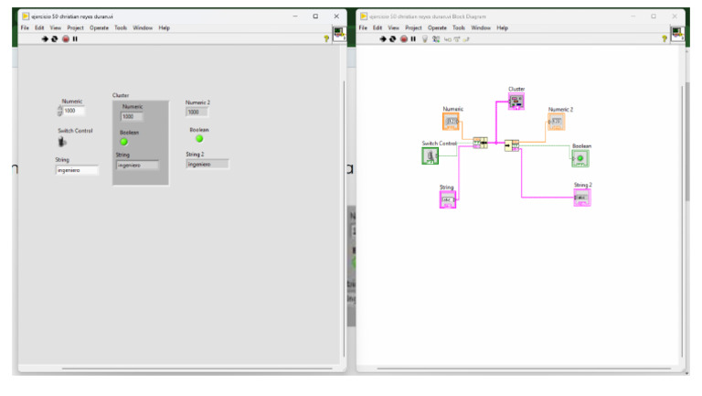Screen dimensions: 702x396
Task: Click the String 2 terminal in diagram
Action: coord(582,198)
